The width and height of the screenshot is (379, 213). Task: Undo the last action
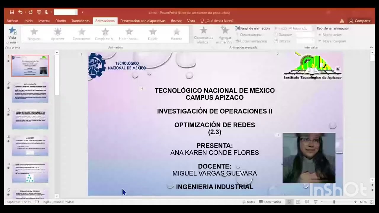pyautogui.click(x=20, y=12)
